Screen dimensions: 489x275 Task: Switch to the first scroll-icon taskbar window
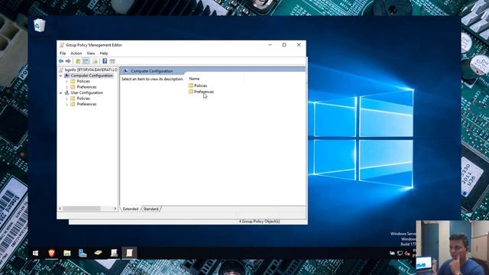click(x=114, y=253)
